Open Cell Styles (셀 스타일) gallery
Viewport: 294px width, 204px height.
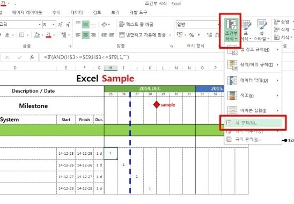(x=262, y=30)
